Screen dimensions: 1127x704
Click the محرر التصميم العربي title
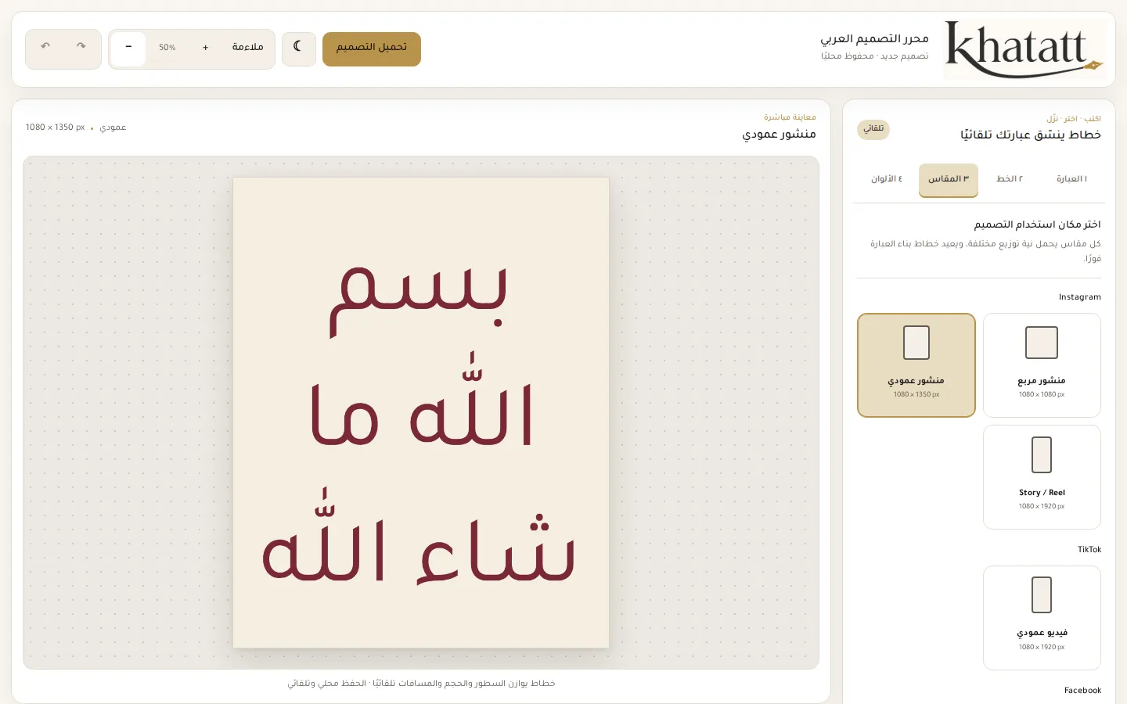(x=874, y=39)
